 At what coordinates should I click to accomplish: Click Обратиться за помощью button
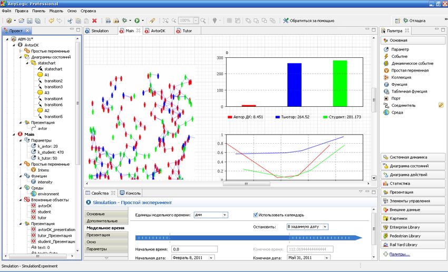308,21
